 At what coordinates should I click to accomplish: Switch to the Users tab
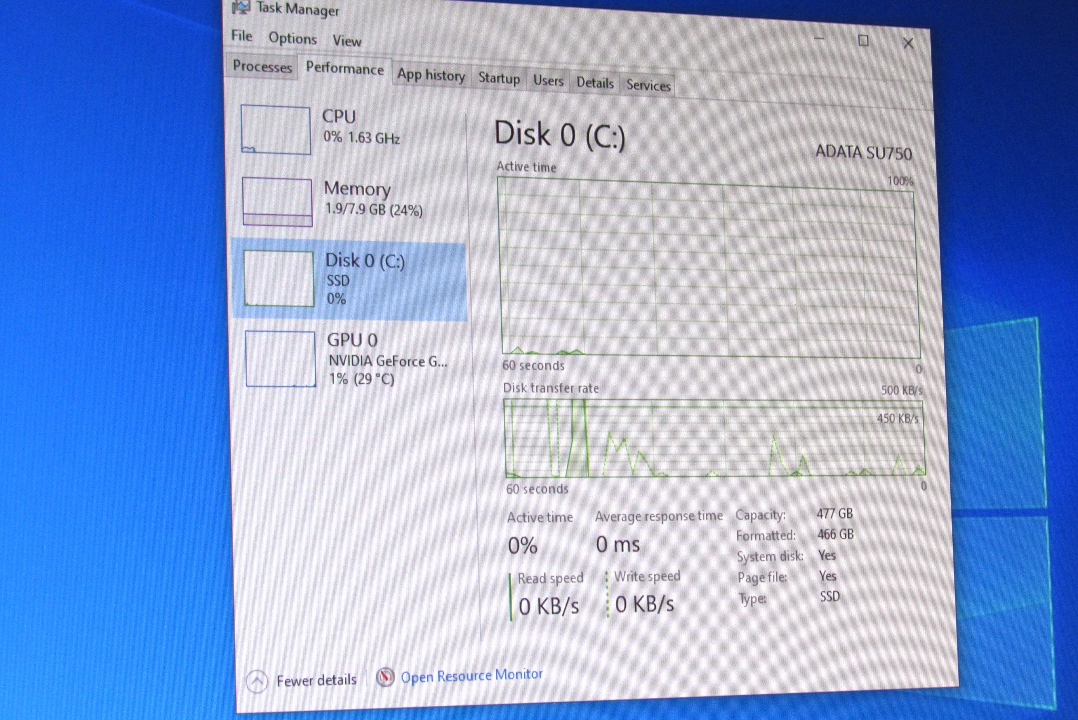coord(548,81)
